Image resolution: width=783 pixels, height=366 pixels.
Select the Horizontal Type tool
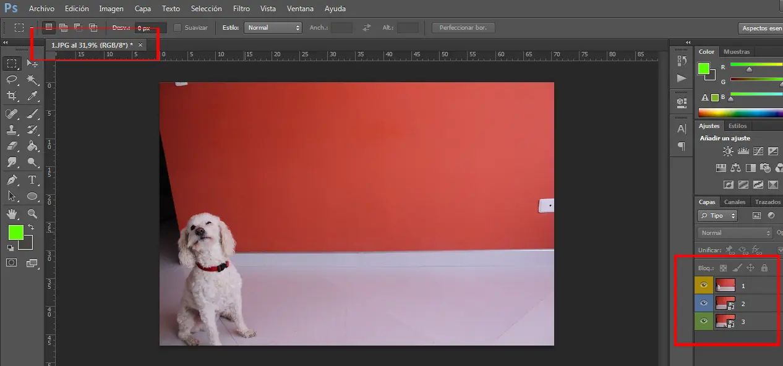pyautogui.click(x=32, y=180)
